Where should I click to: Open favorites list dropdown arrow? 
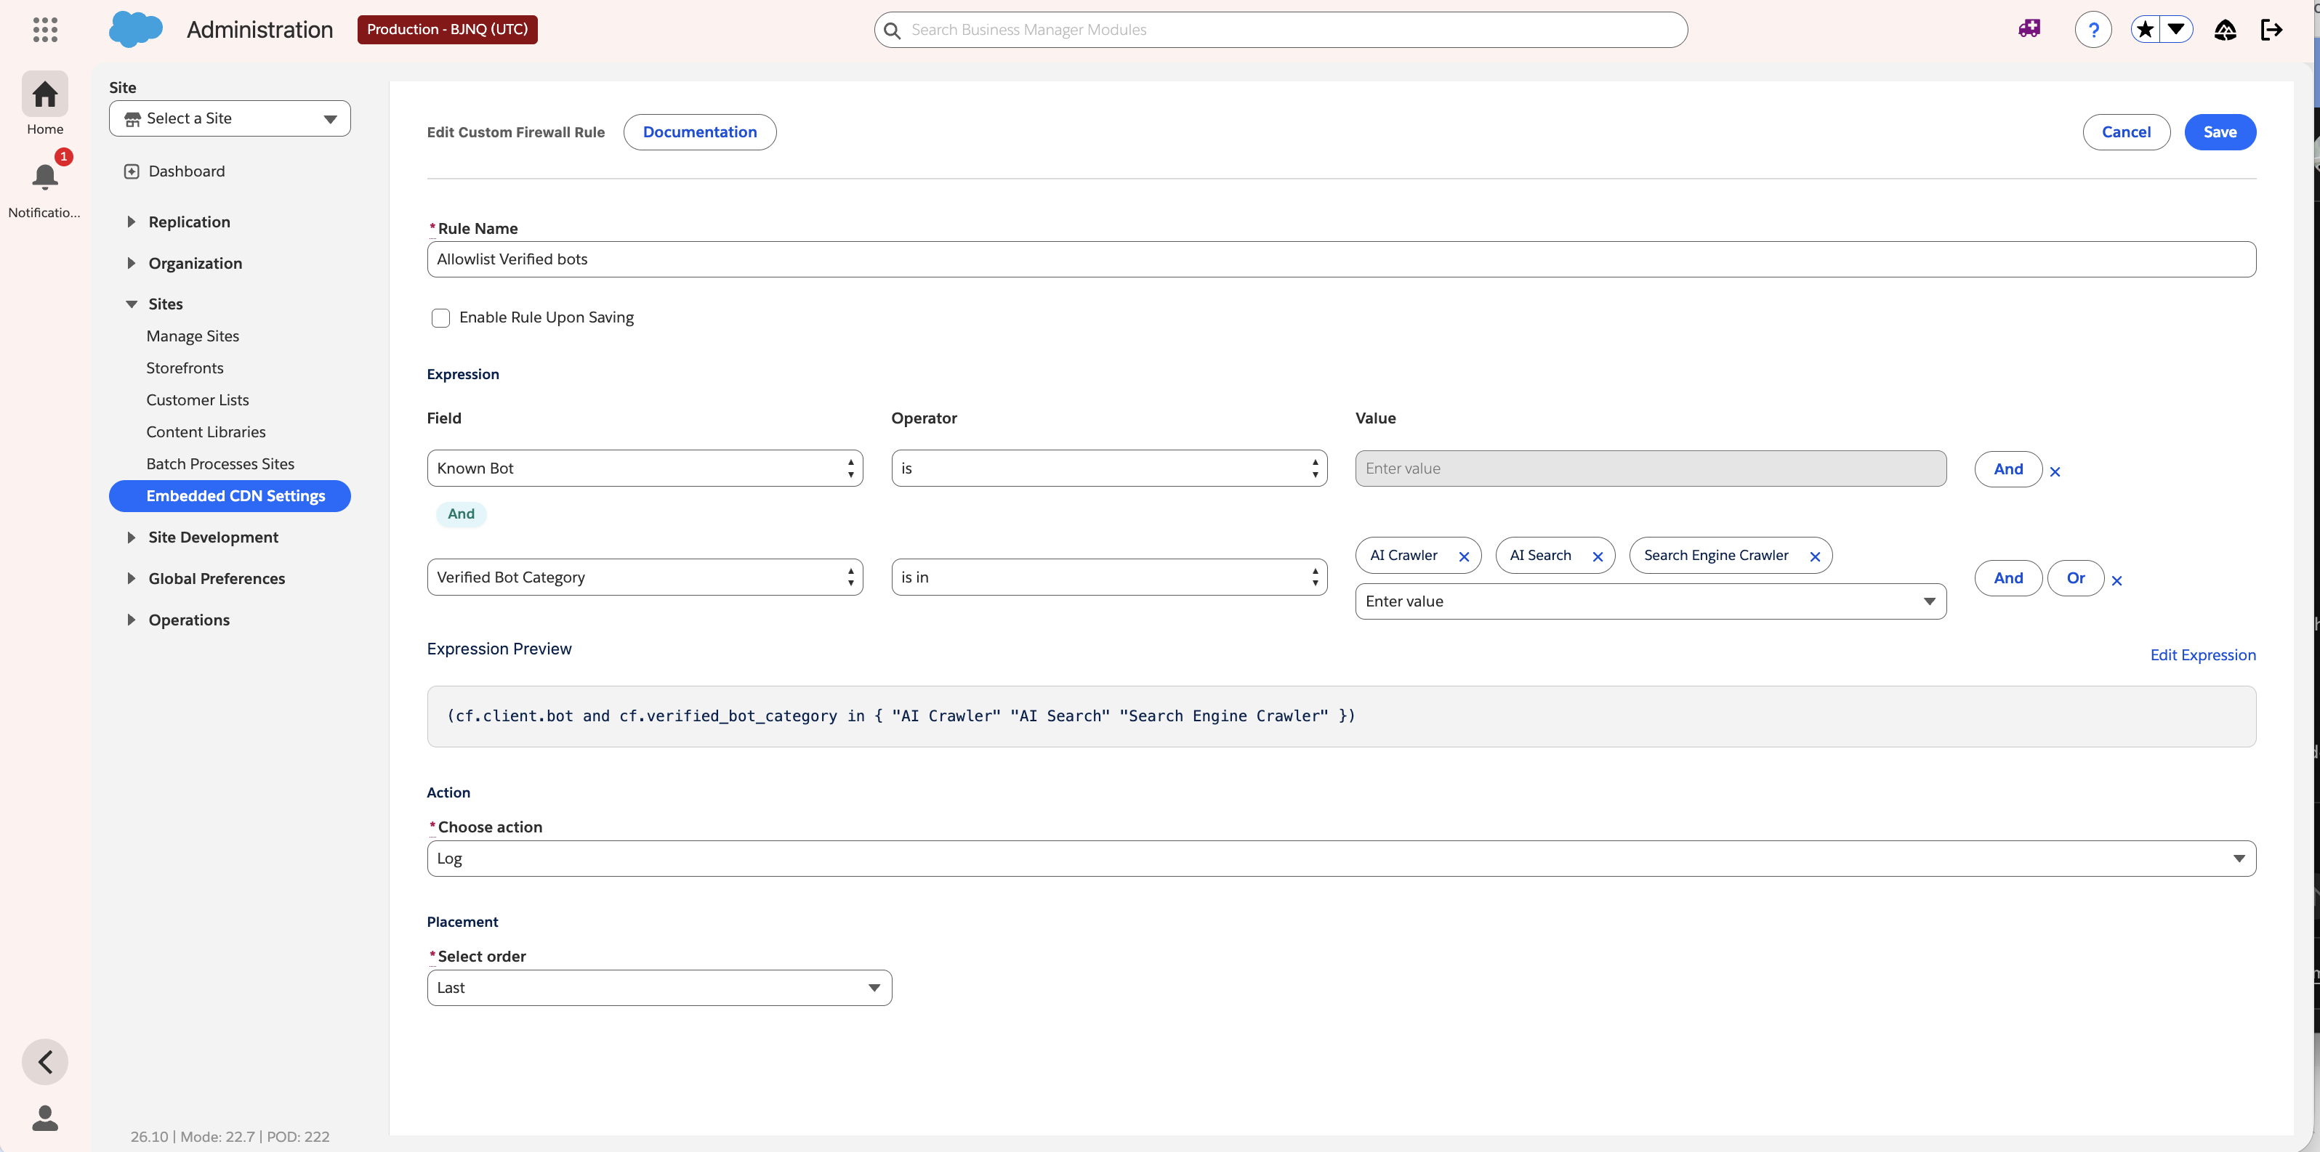click(x=2177, y=30)
